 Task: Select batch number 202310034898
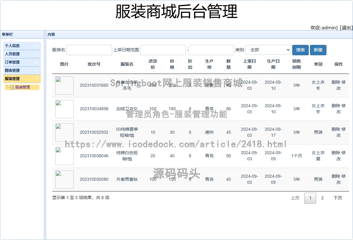tap(94, 109)
